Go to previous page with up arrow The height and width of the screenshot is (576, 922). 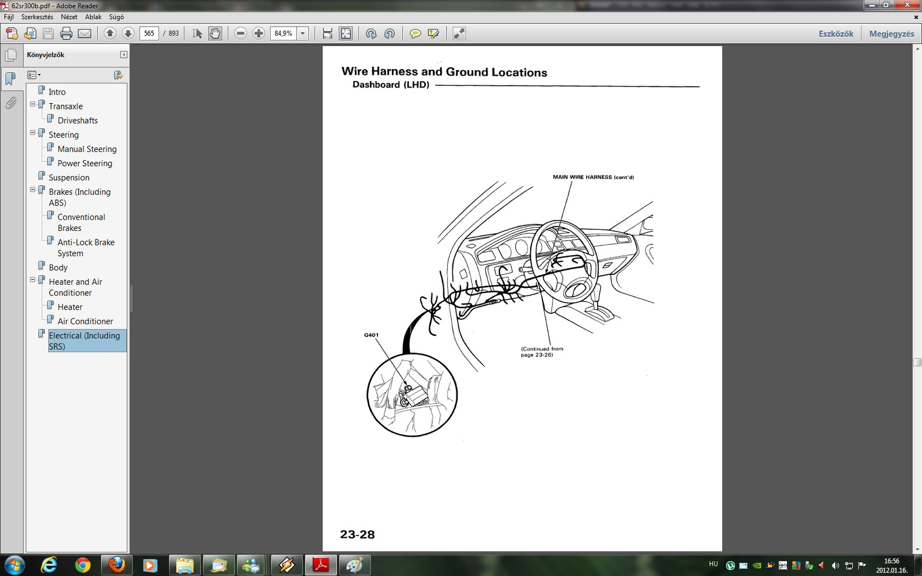click(x=110, y=33)
